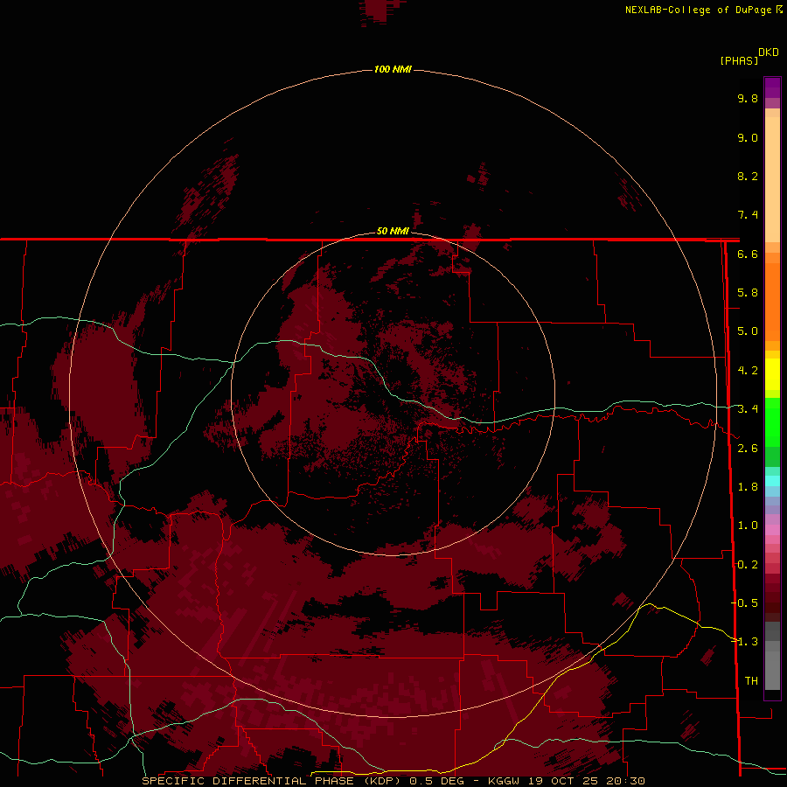
Task: Click the 0.2 legend value
Action: 748,565
